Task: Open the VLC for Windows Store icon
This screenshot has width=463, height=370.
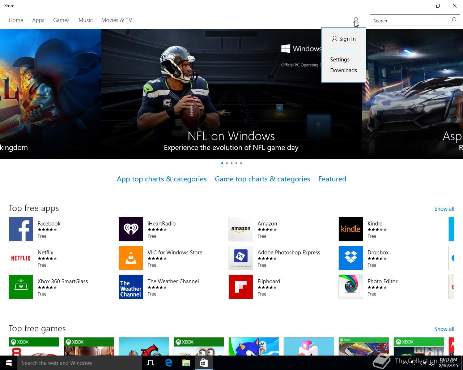Action: point(131,258)
